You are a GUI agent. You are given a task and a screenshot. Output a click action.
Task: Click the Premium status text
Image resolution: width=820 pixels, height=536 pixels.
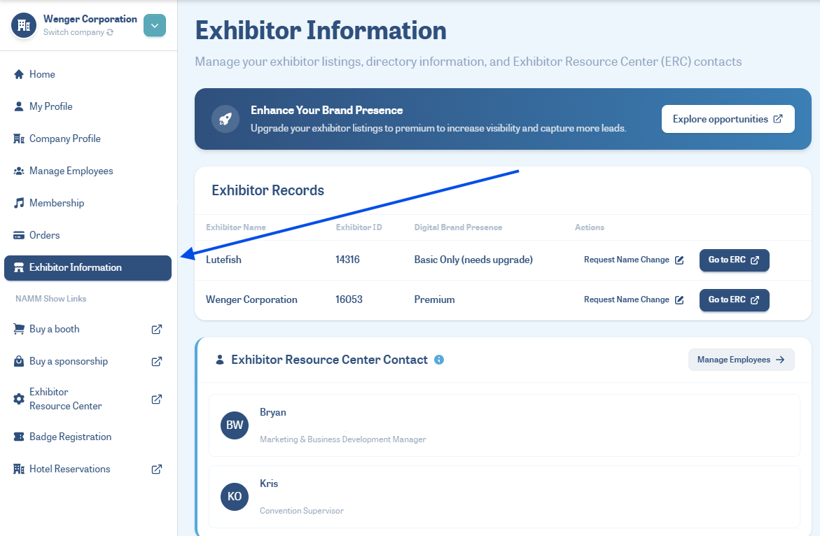click(435, 299)
